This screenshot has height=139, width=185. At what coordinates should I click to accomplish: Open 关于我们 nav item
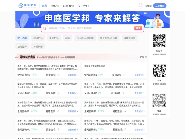tap(83, 6)
